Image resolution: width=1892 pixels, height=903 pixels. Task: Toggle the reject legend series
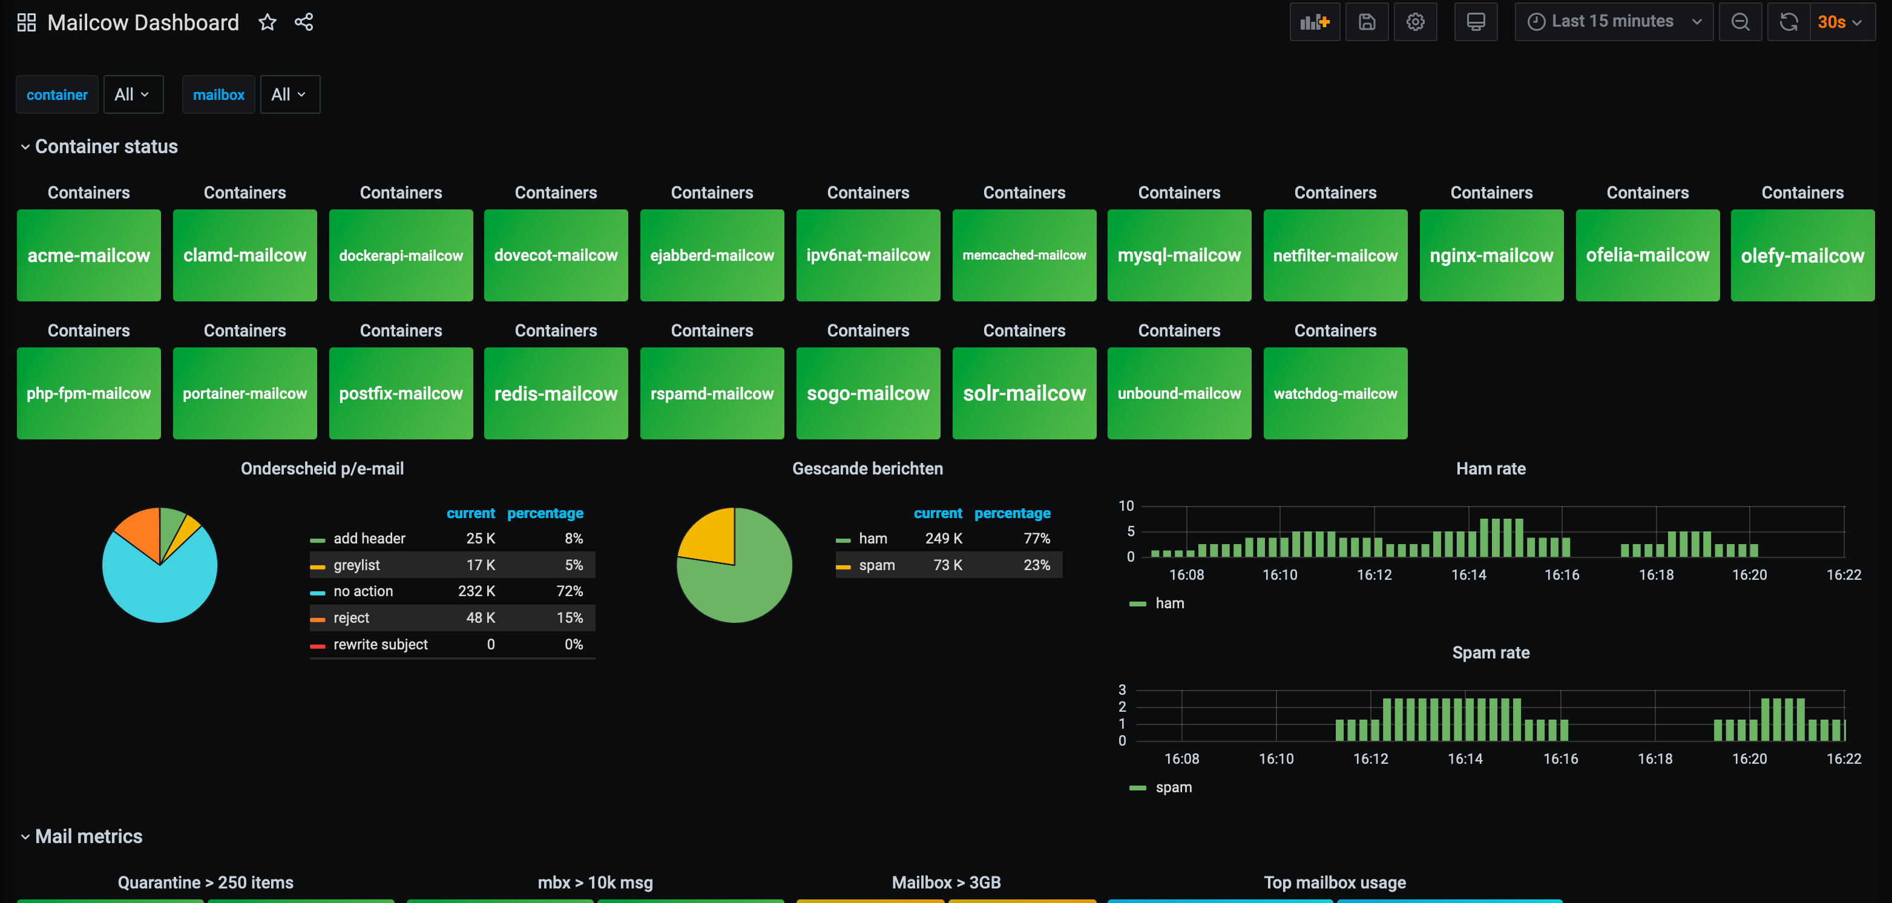click(x=351, y=618)
